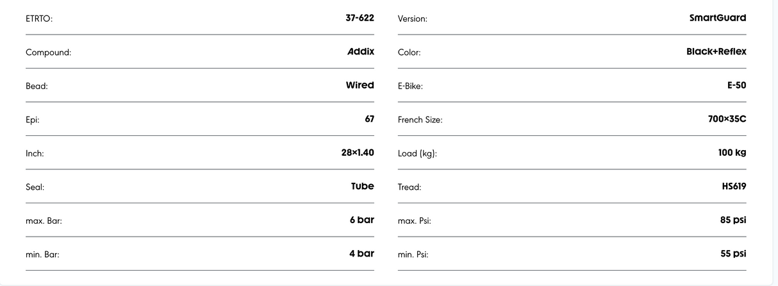
Task: Select the 55 psi minimum pressure
Action: 733,253
